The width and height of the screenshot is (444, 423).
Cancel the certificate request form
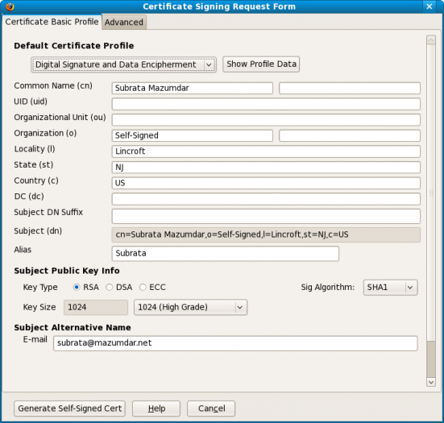click(x=211, y=408)
